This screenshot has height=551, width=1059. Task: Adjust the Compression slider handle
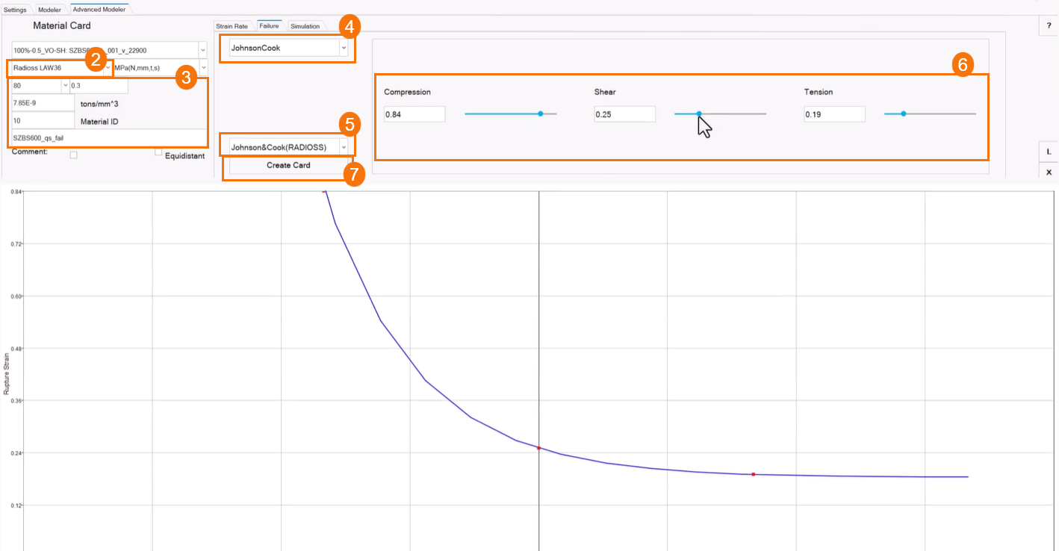(x=540, y=113)
